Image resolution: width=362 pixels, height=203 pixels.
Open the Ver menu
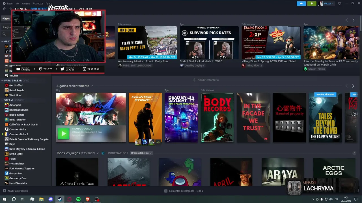pyautogui.click(x=18, y=3)
